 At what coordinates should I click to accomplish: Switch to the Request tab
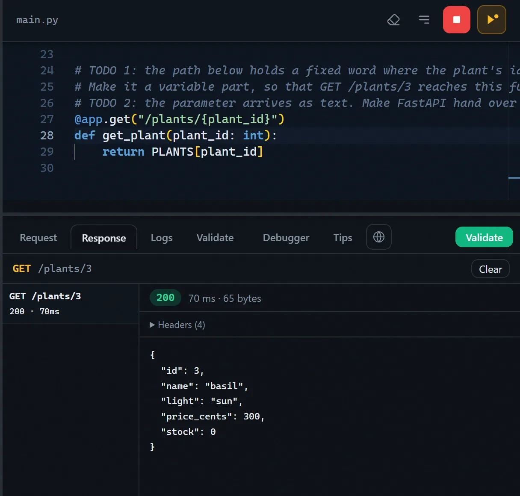[x=38, y=237]
